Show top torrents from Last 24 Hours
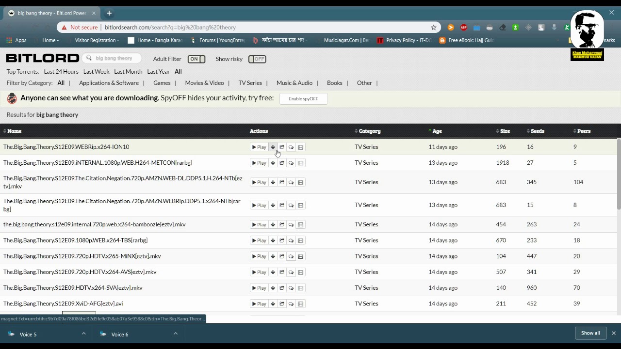 click(61, 72)
